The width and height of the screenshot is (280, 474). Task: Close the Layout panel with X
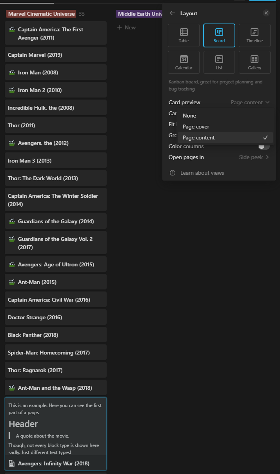(266, 13)
